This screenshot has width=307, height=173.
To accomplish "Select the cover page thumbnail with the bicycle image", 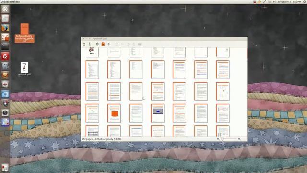I will [x=92, y=52].
